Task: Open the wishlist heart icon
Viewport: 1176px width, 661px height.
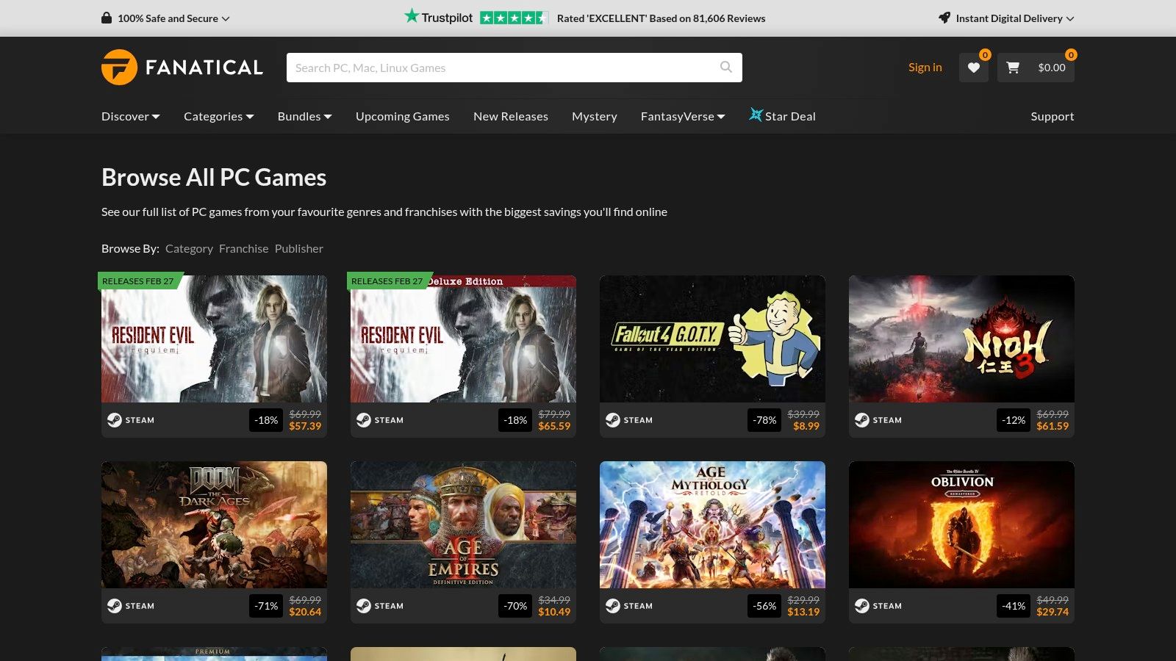Action: [x=973, y=67]
